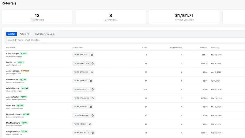Click the $365.15 revenue for Evelyn Brooks

(x=204, y=133)
